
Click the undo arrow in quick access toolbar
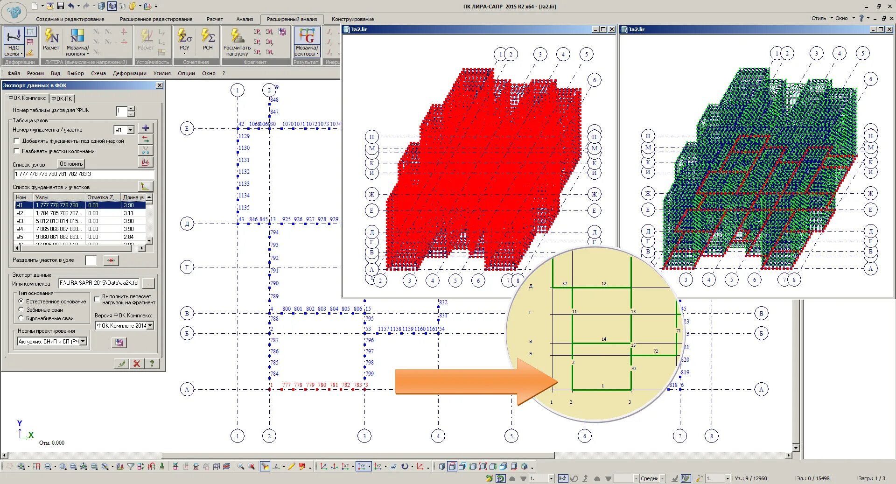(x=71, y=6)
